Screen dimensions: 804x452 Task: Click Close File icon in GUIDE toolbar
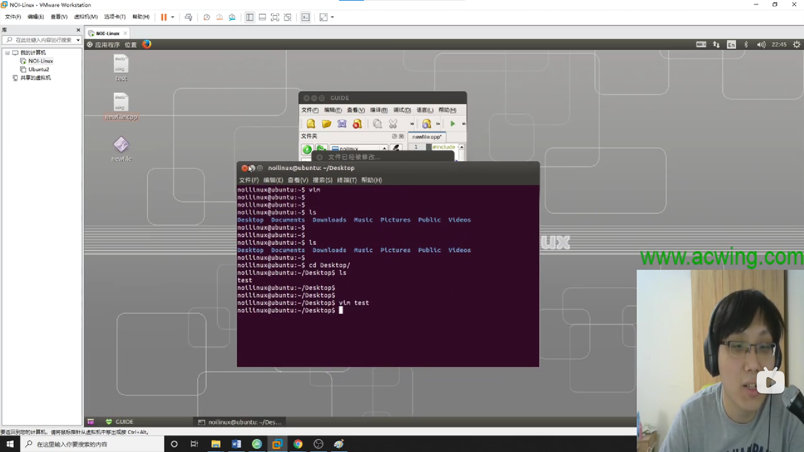coord(357,123)
